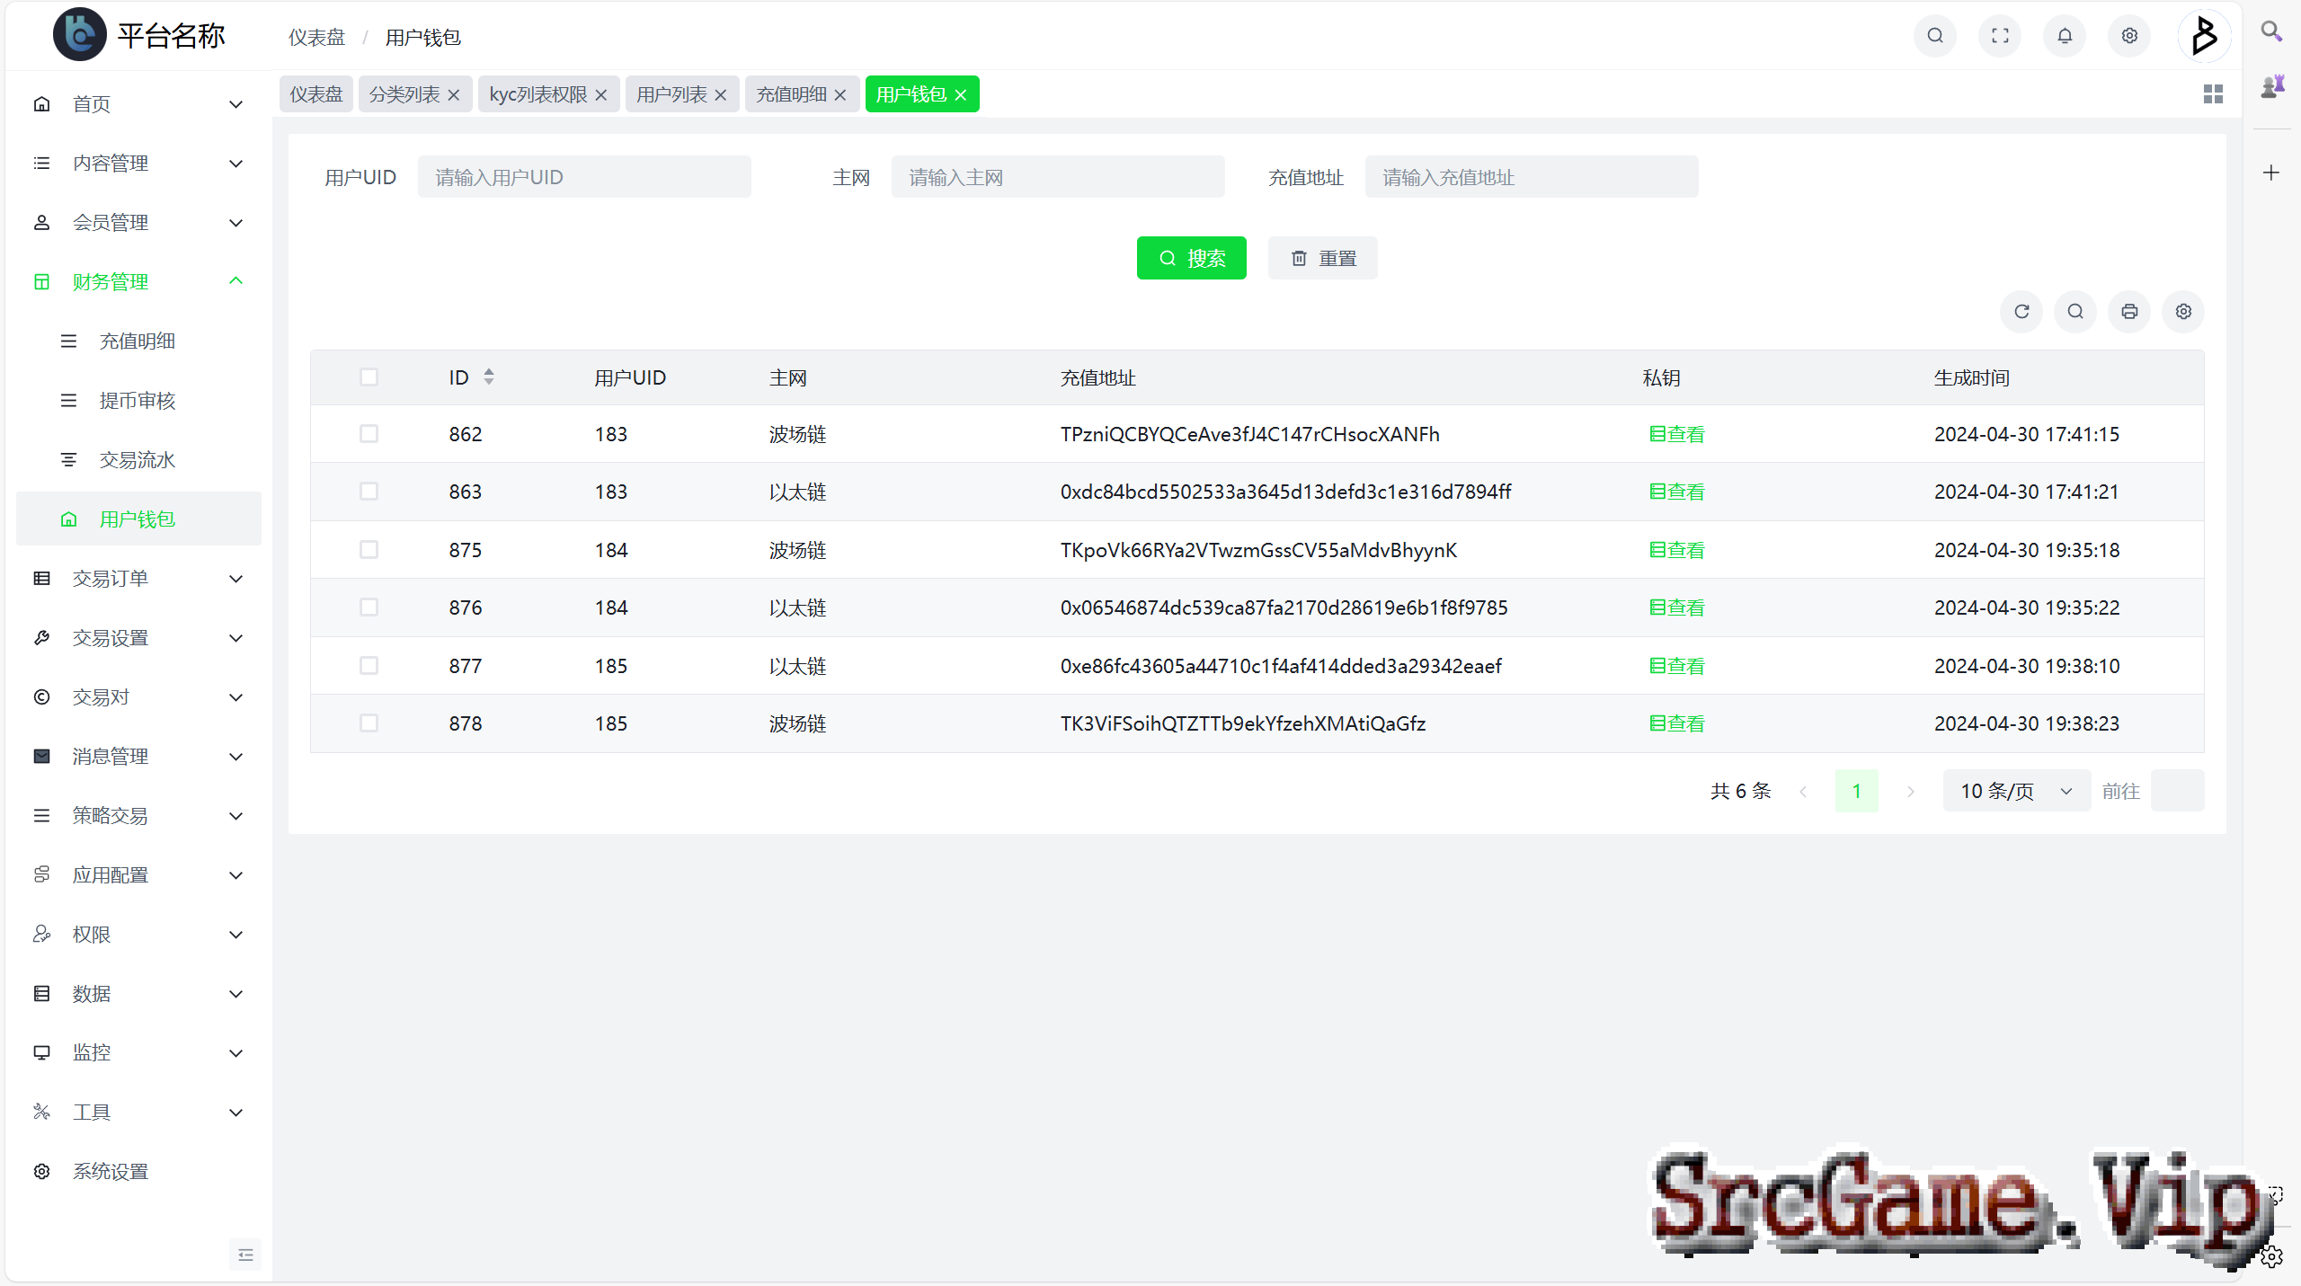Close the 用户钱包 tab

click(960, 95)
